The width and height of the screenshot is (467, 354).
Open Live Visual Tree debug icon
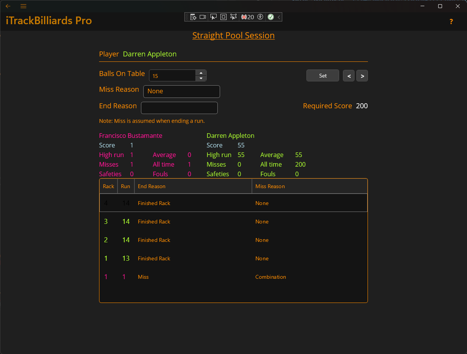point(193,17)
